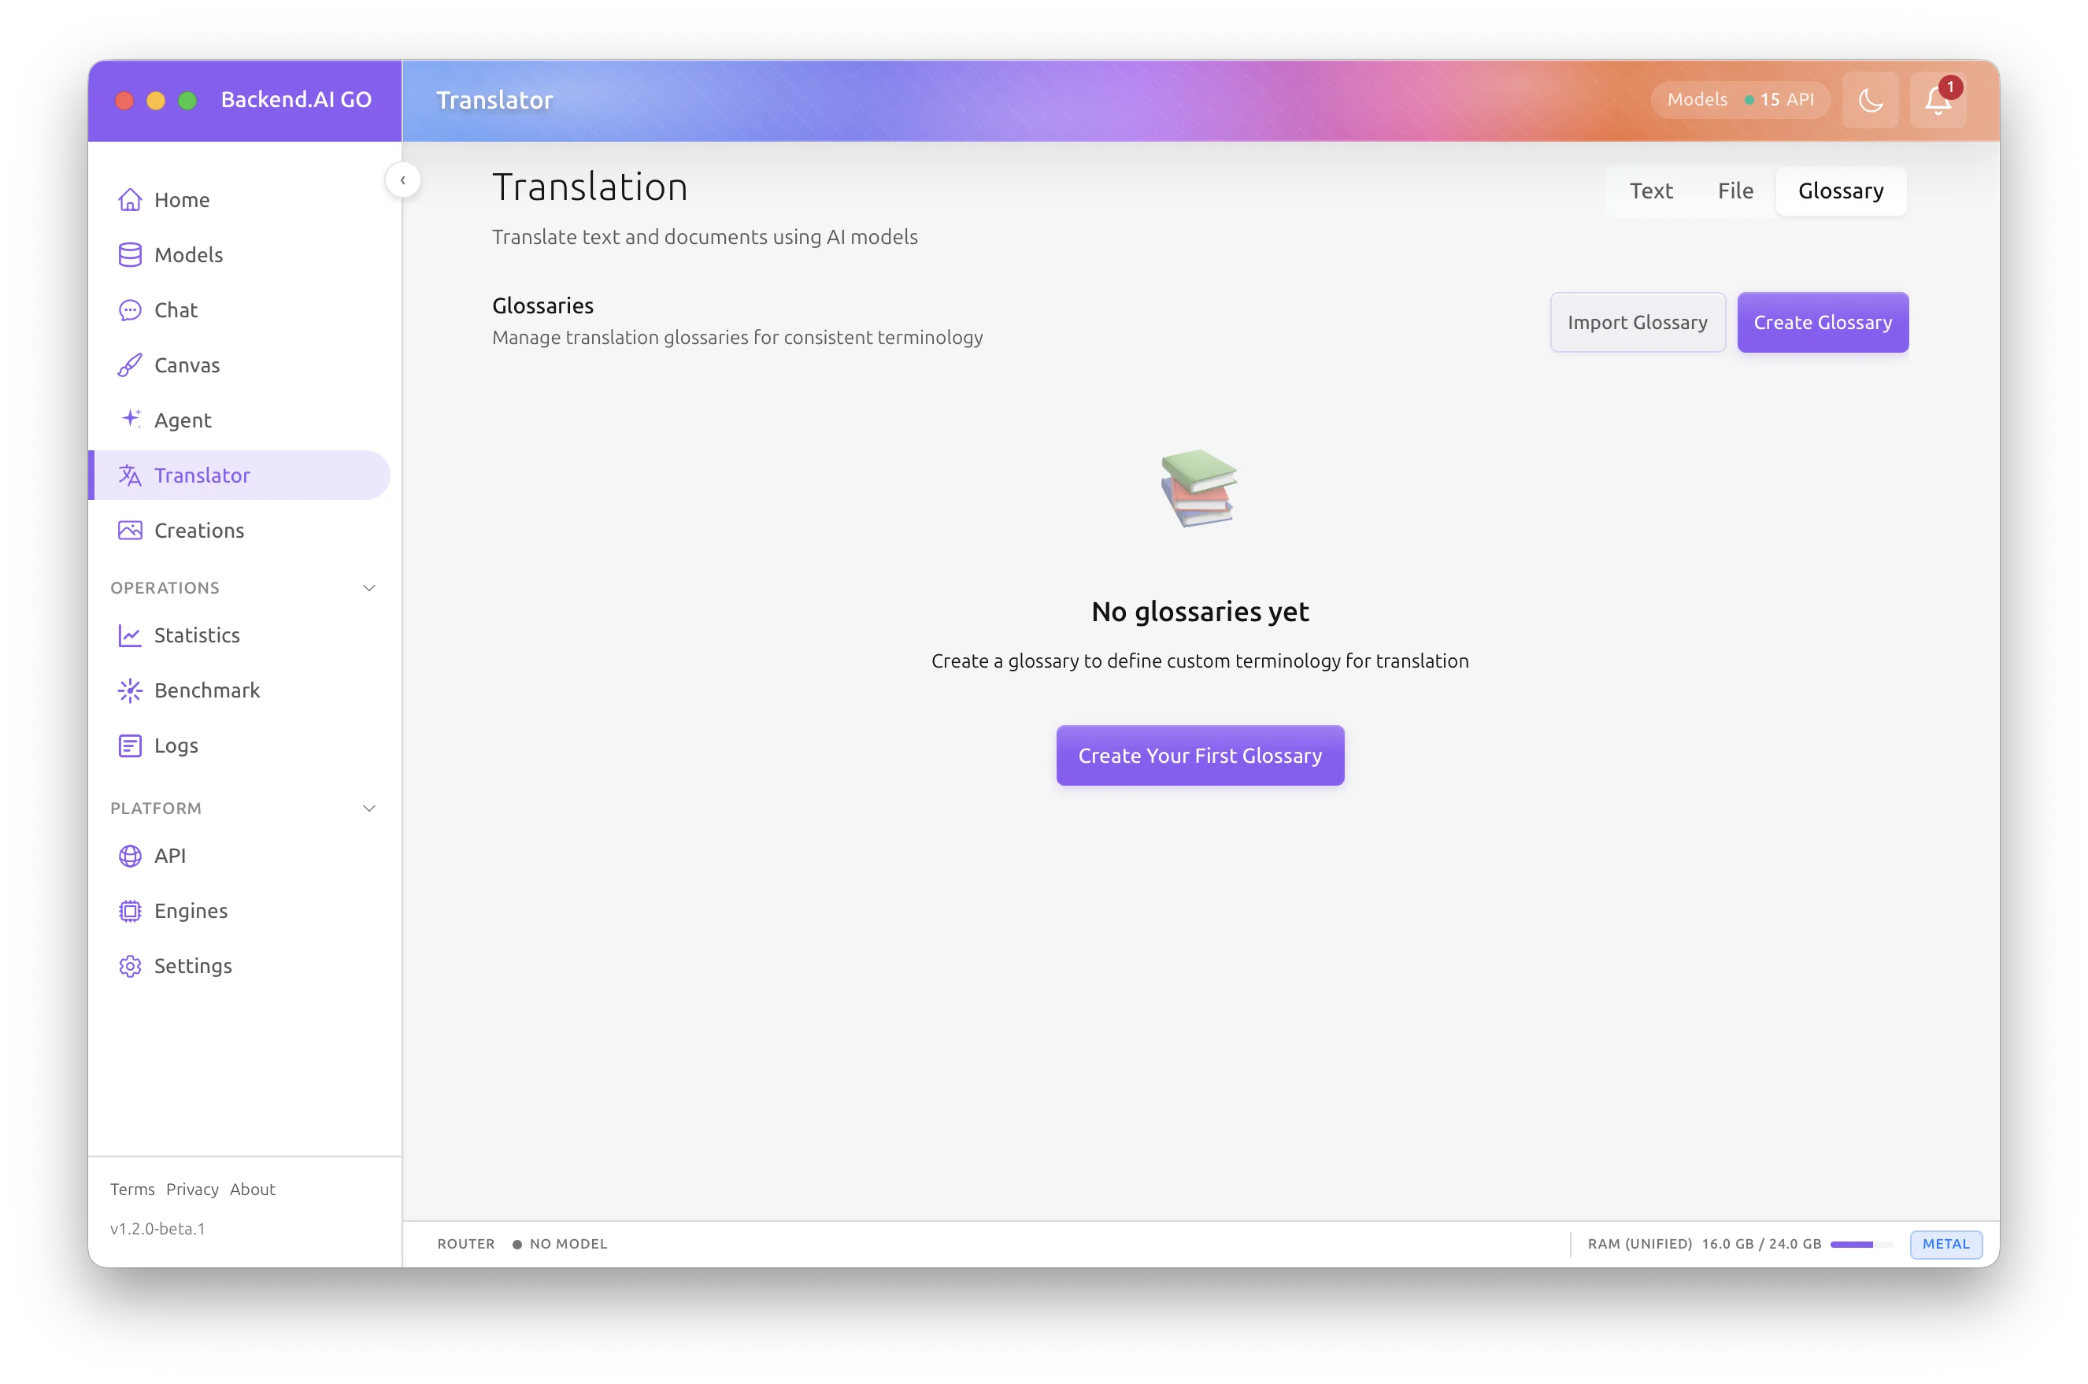Image resolution: width=2088 pixels, height=1384 pixels.
Task: Click the Engines chip icon
Action: (130, 911)
